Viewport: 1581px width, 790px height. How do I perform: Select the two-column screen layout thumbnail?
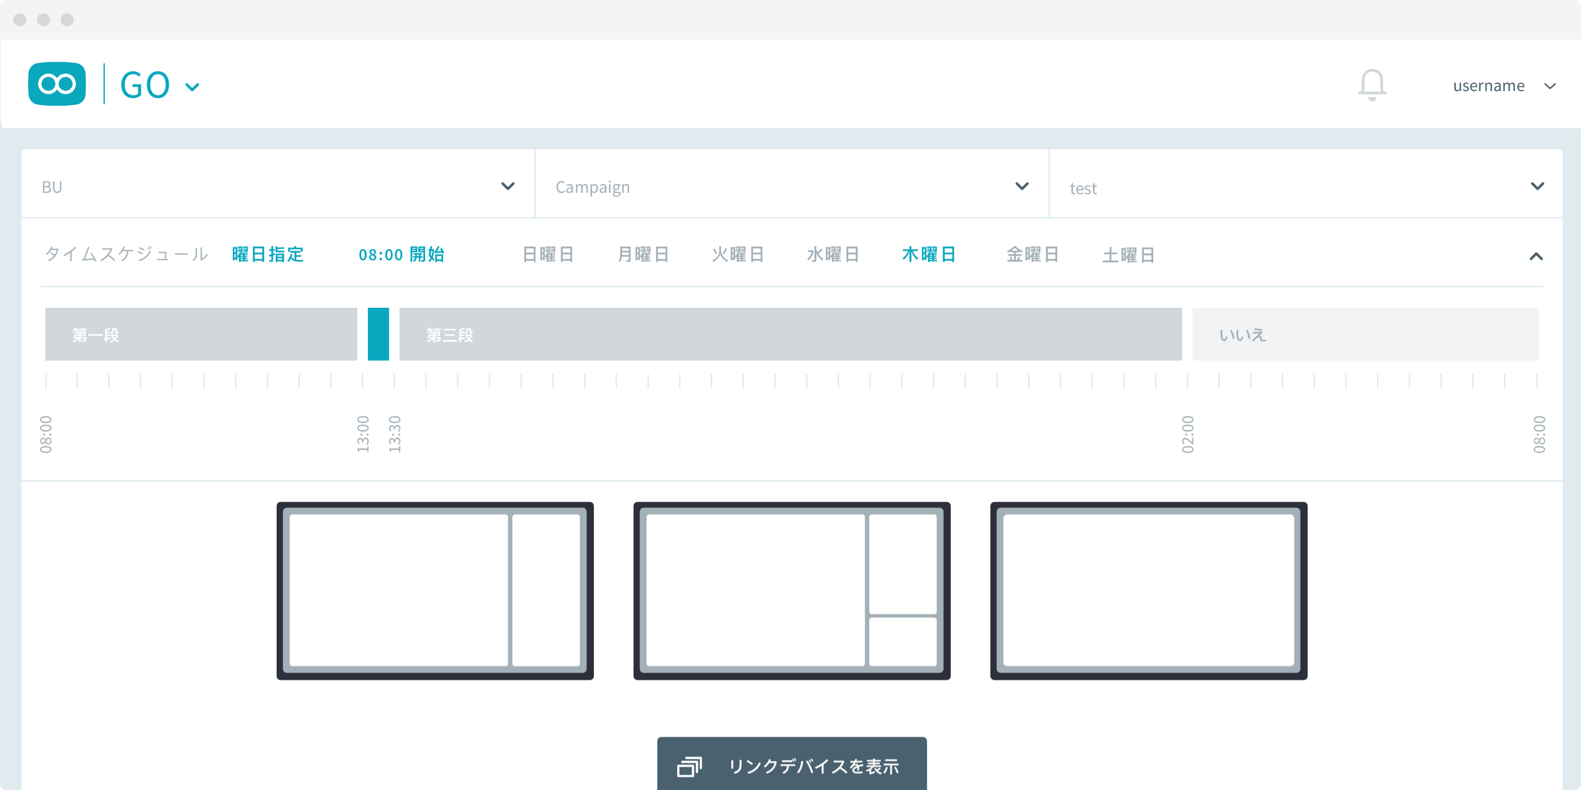pos(435,590)
